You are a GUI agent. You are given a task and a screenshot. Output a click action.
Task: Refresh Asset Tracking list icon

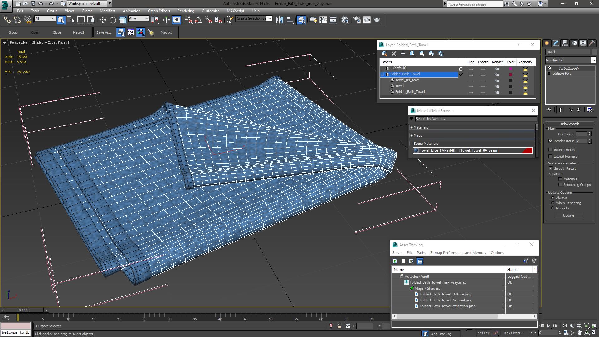395,261
